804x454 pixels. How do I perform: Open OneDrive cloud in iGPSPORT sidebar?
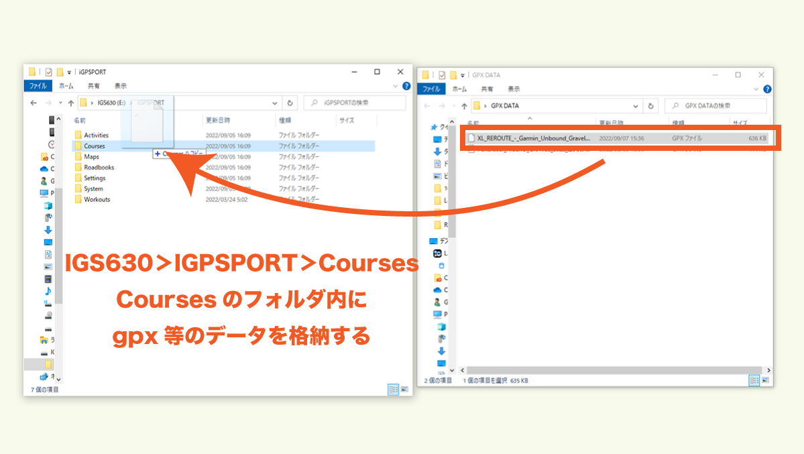[x=44, y=169]
